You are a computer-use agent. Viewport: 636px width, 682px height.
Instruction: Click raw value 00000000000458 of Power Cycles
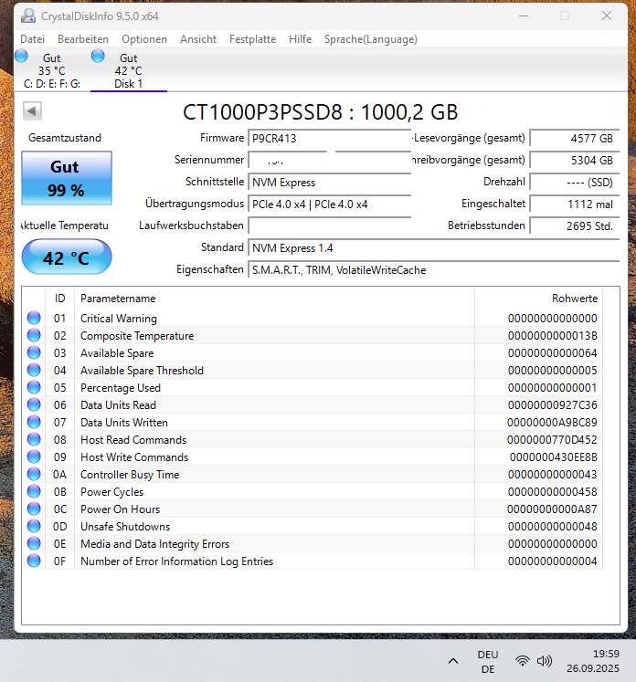point(553,492)
